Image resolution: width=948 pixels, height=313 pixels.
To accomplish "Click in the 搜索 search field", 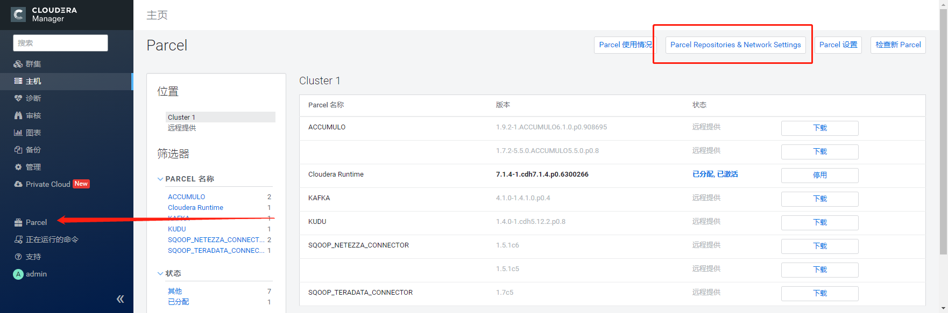I will [60, 43].
